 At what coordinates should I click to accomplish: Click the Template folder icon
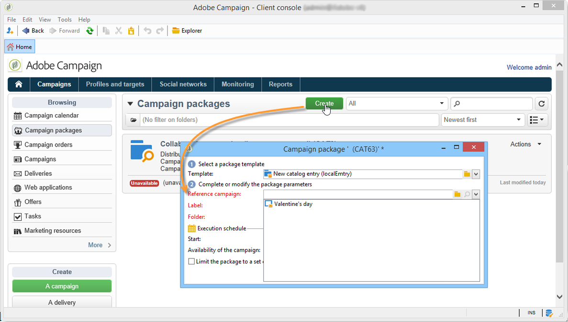point(467,174)
